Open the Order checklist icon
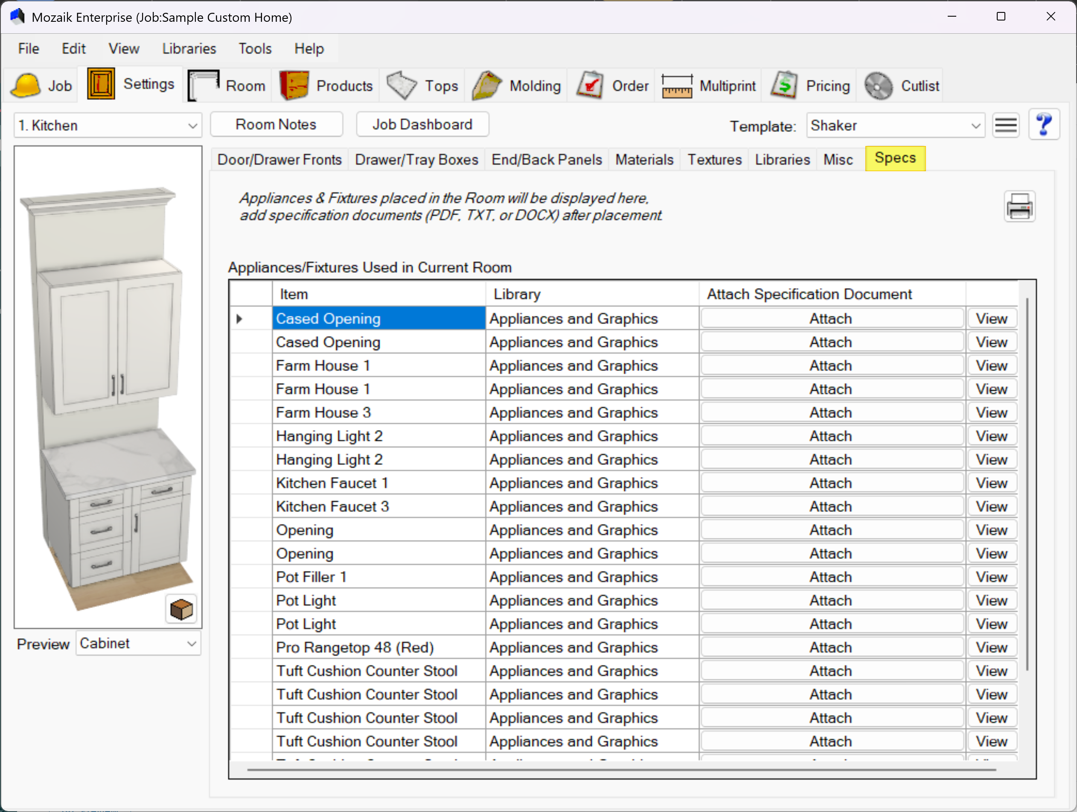Image resolution: width=1077 pixels, height=812 pixels. [590, 86]
